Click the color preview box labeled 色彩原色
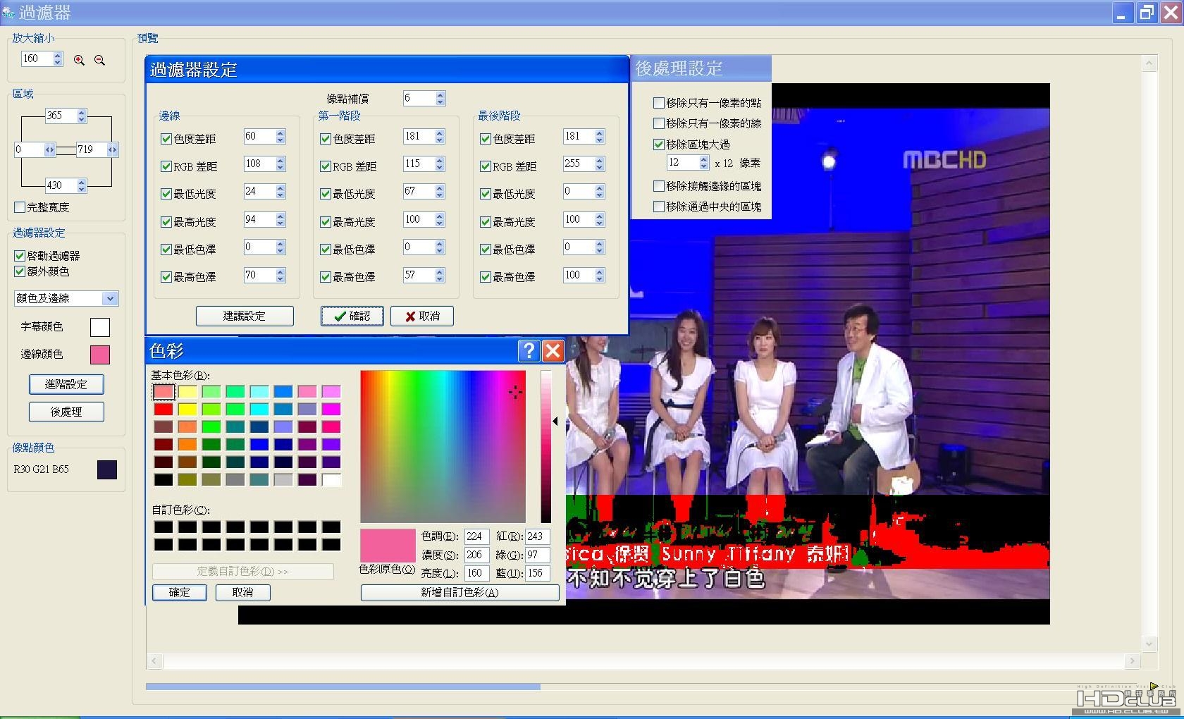Image resolution: width=1184 pixels, height=719 pixels. point(388,546)
